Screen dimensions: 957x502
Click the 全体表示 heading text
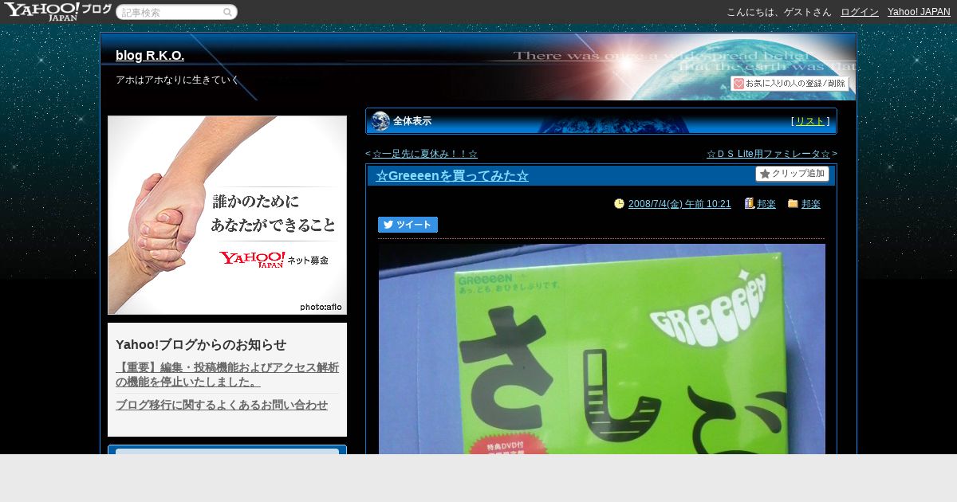click(412, 121)
